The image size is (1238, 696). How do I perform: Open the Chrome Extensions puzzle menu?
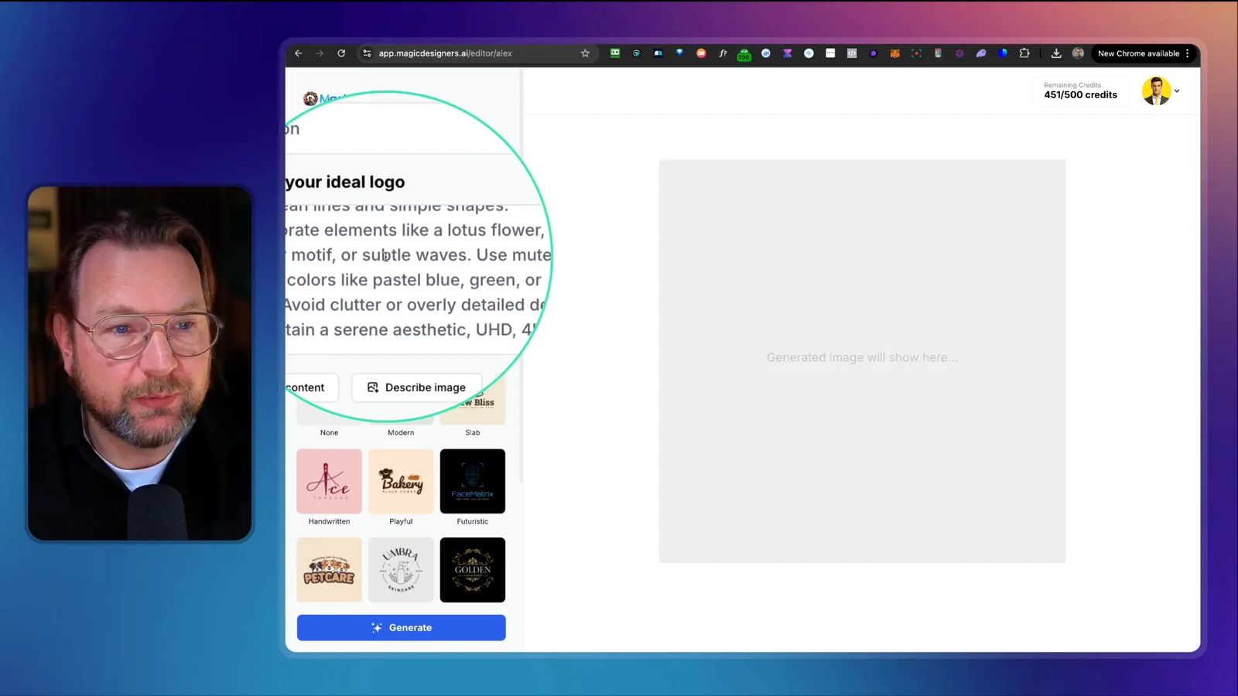pyautogui.click(x=1024, y=53)
